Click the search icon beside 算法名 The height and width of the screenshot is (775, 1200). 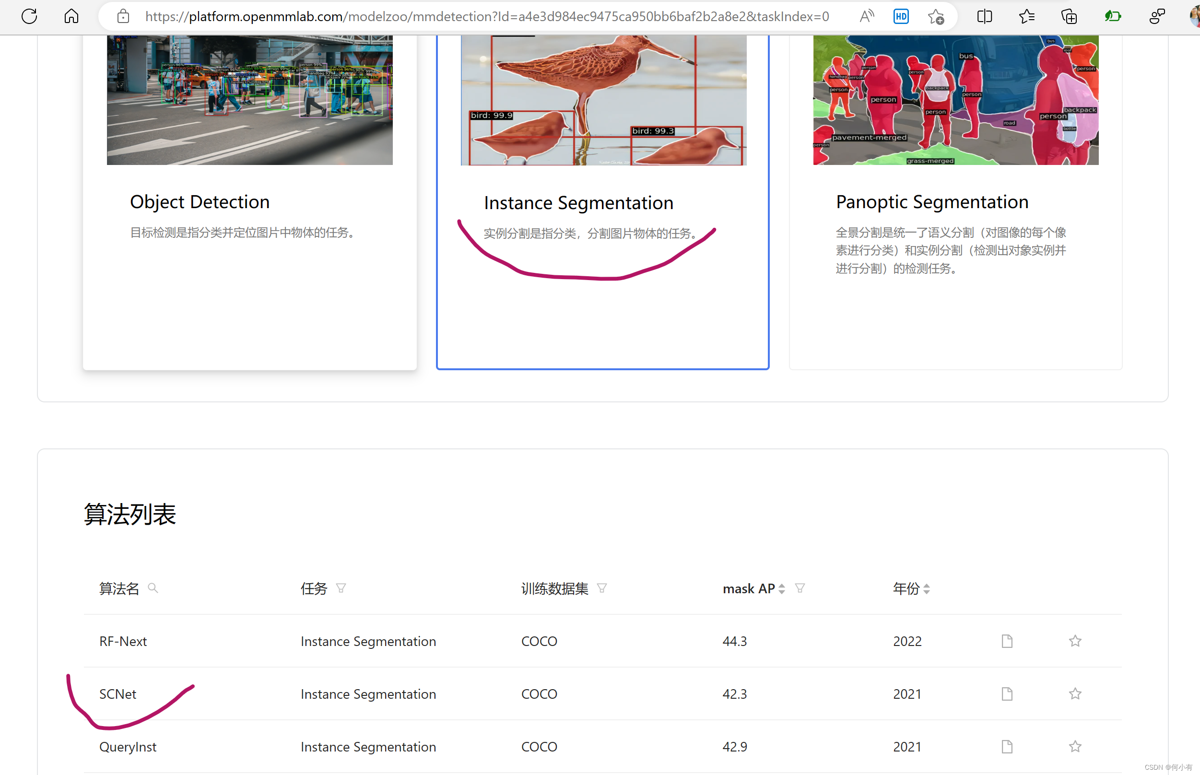coord(153,588)
